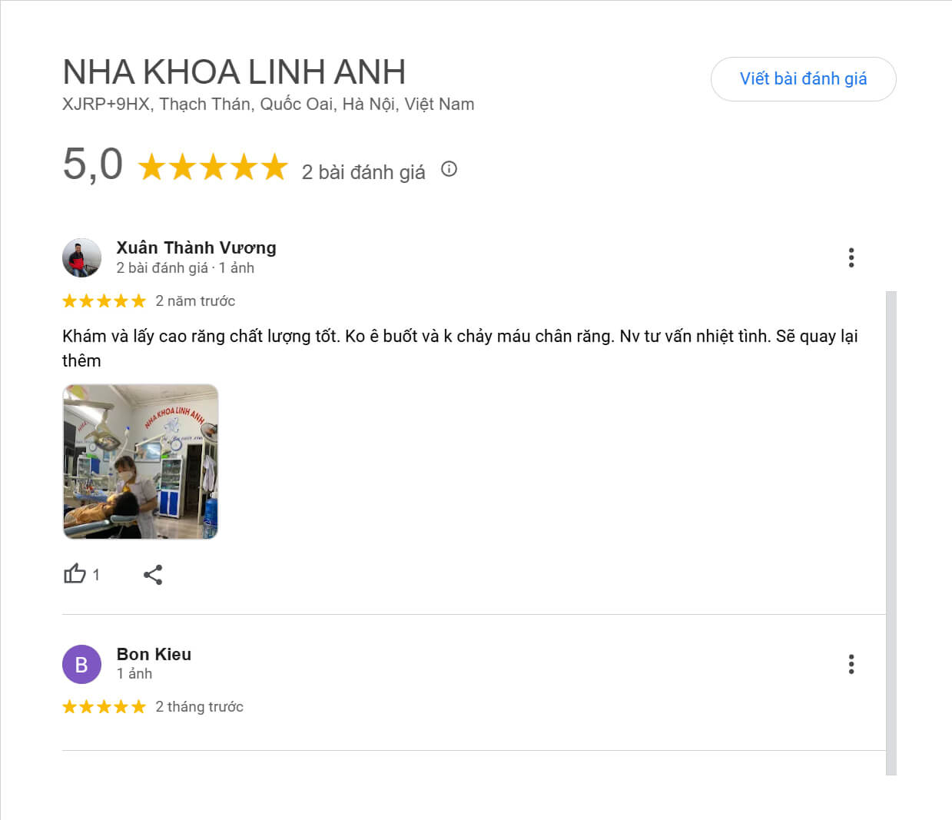Open the dental clinic review photo

coord(140,461)
